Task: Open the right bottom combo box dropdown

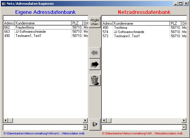Action: coord(184,127)
